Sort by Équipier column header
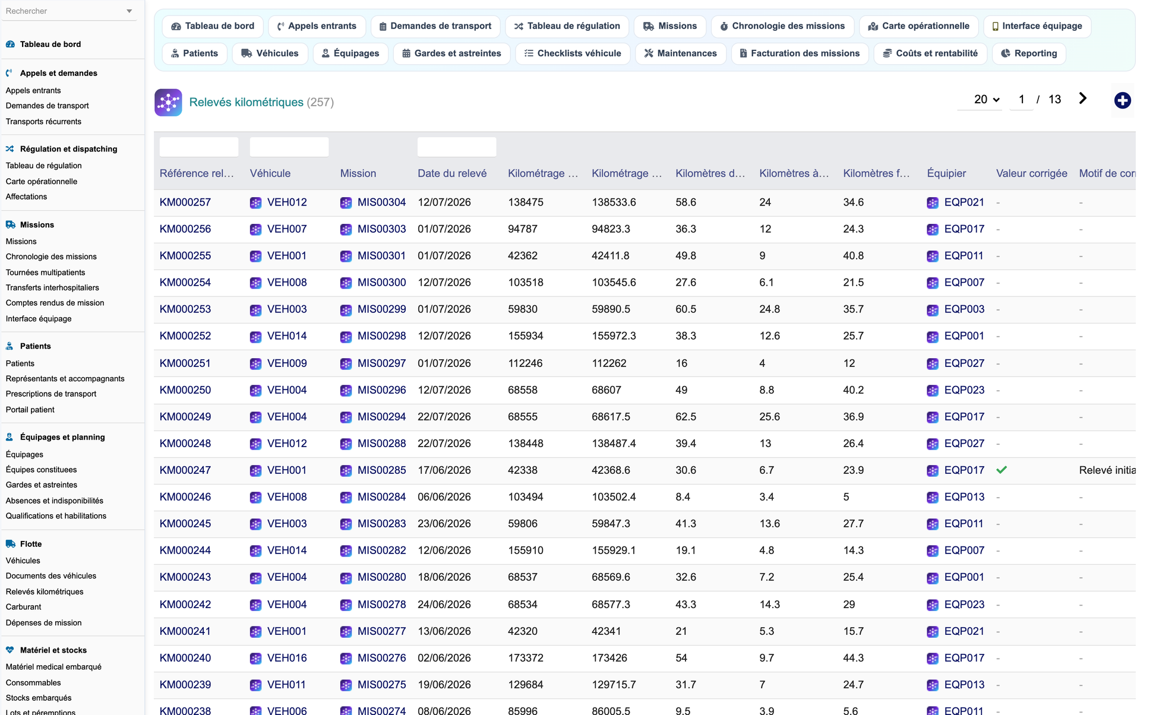 click(x=946, y=173)
